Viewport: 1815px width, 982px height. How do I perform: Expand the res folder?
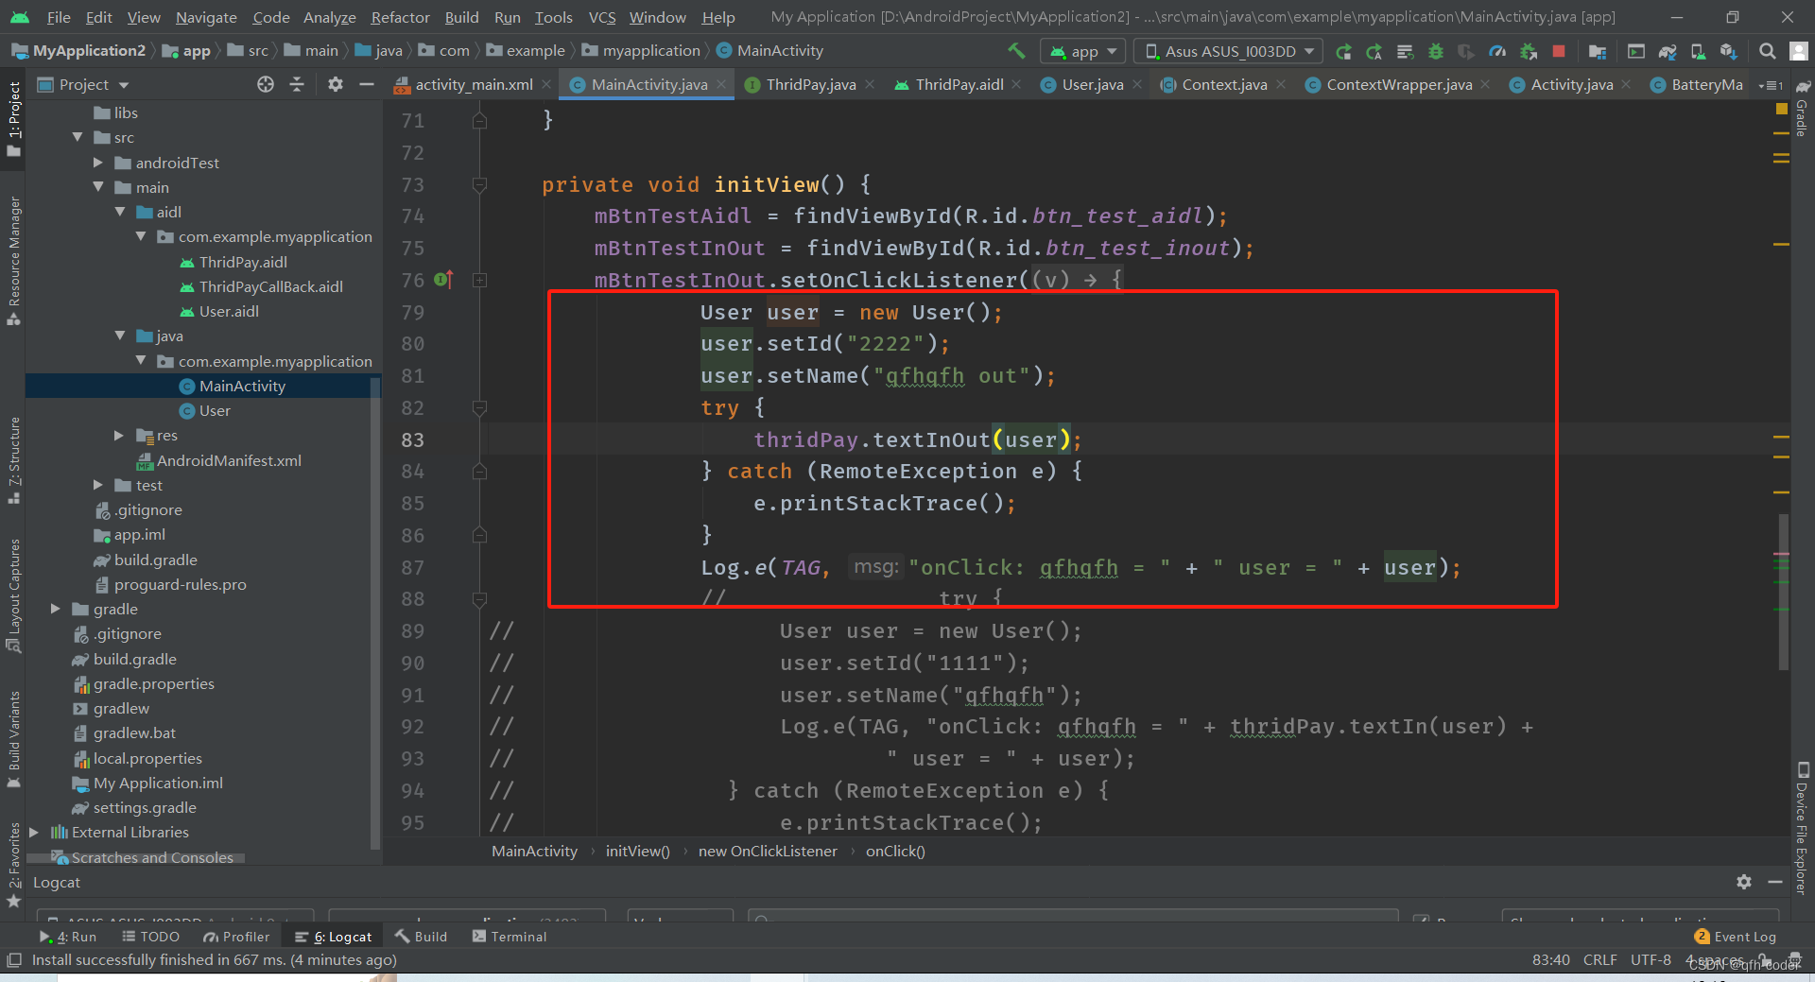point(119,435)
